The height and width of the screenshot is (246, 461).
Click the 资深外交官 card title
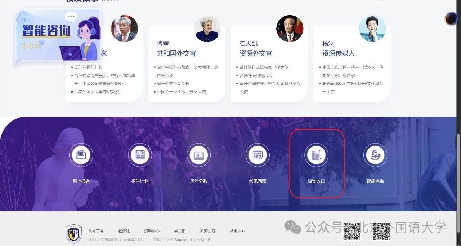(x=256, y=53)
